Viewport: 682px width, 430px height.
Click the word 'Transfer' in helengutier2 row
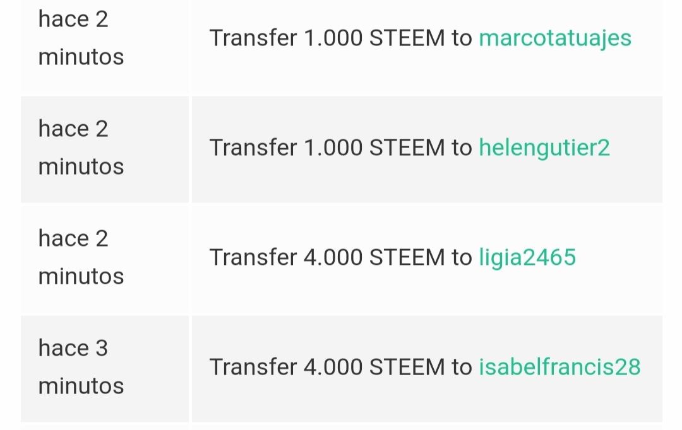(253, 148)
